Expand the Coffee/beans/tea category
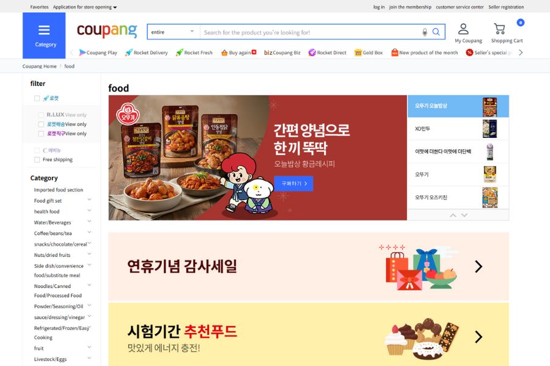 pos(89,232)
